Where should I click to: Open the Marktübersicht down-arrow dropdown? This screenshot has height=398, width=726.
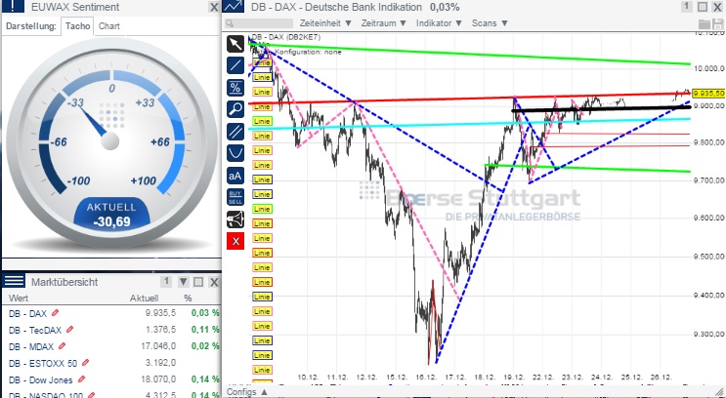click(183, 282)
